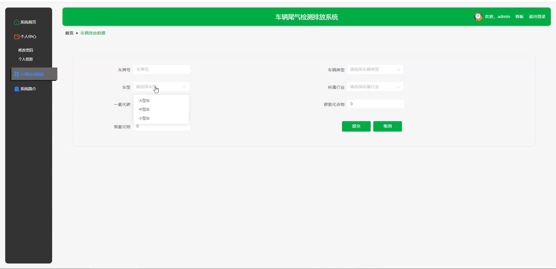Open the 车辆类型 dropdown

(375, 69)
